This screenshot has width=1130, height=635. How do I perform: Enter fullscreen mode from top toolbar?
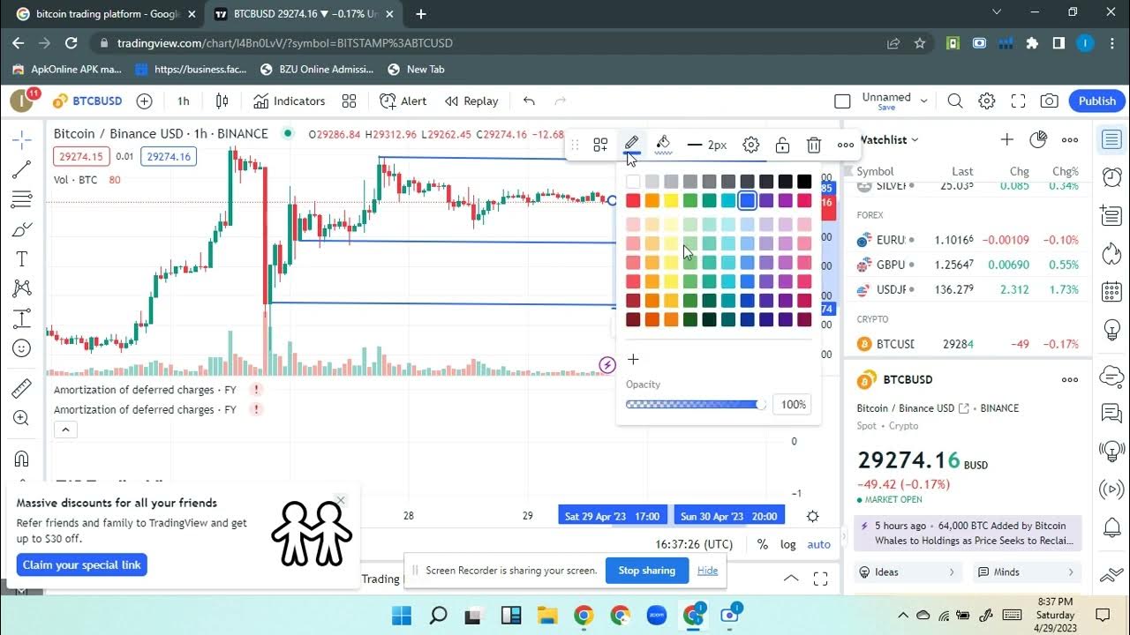1018,101
